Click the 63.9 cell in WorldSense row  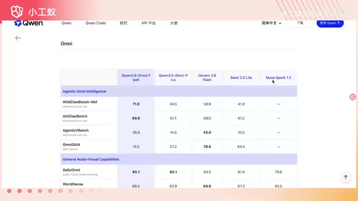pos(173,186)
